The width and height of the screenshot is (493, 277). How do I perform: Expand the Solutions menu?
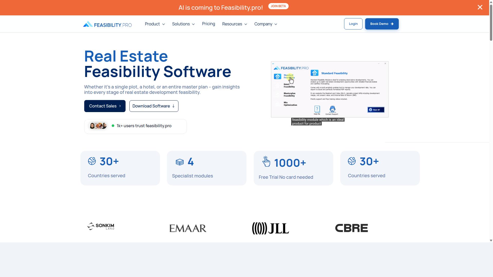(x=183, y=24)
